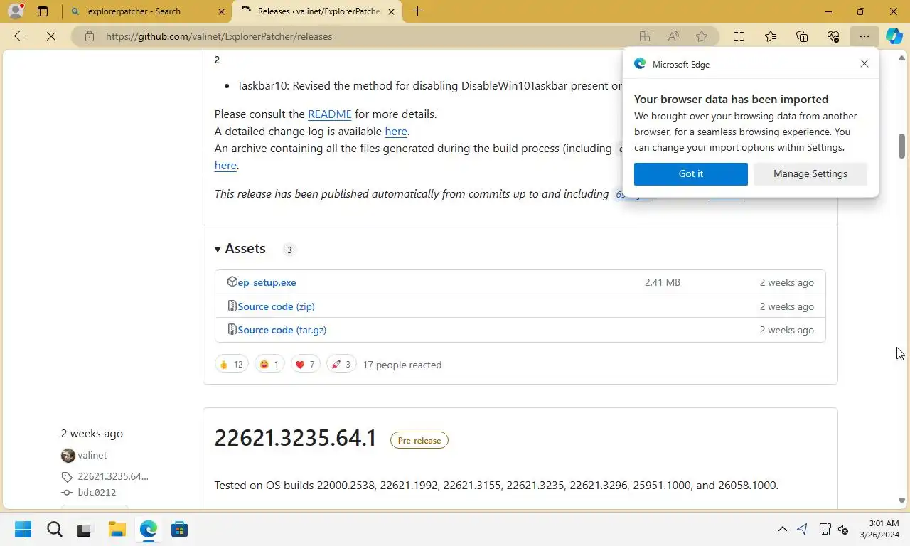Viewport: 910px width, 546px height.
Task: Click the Pre-release label badge
Action: point(419,440)
